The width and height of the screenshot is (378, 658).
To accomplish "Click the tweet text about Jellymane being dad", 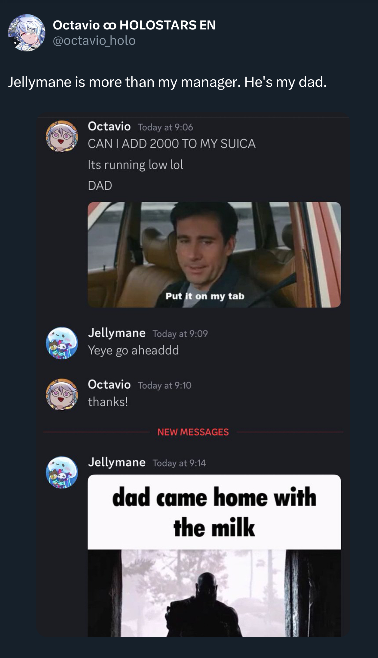I will click(x=167, y=82).
